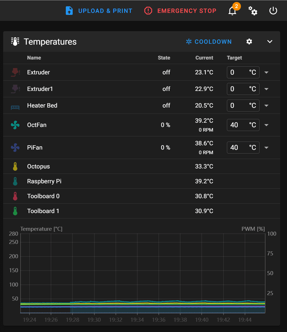Click the OctFan name label
Viewport: 287px width, 332px height.
click(37, 125)
